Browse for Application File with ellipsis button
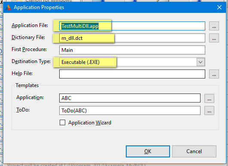The width and height of the screenshot is (228, 166). coord(214,26)
